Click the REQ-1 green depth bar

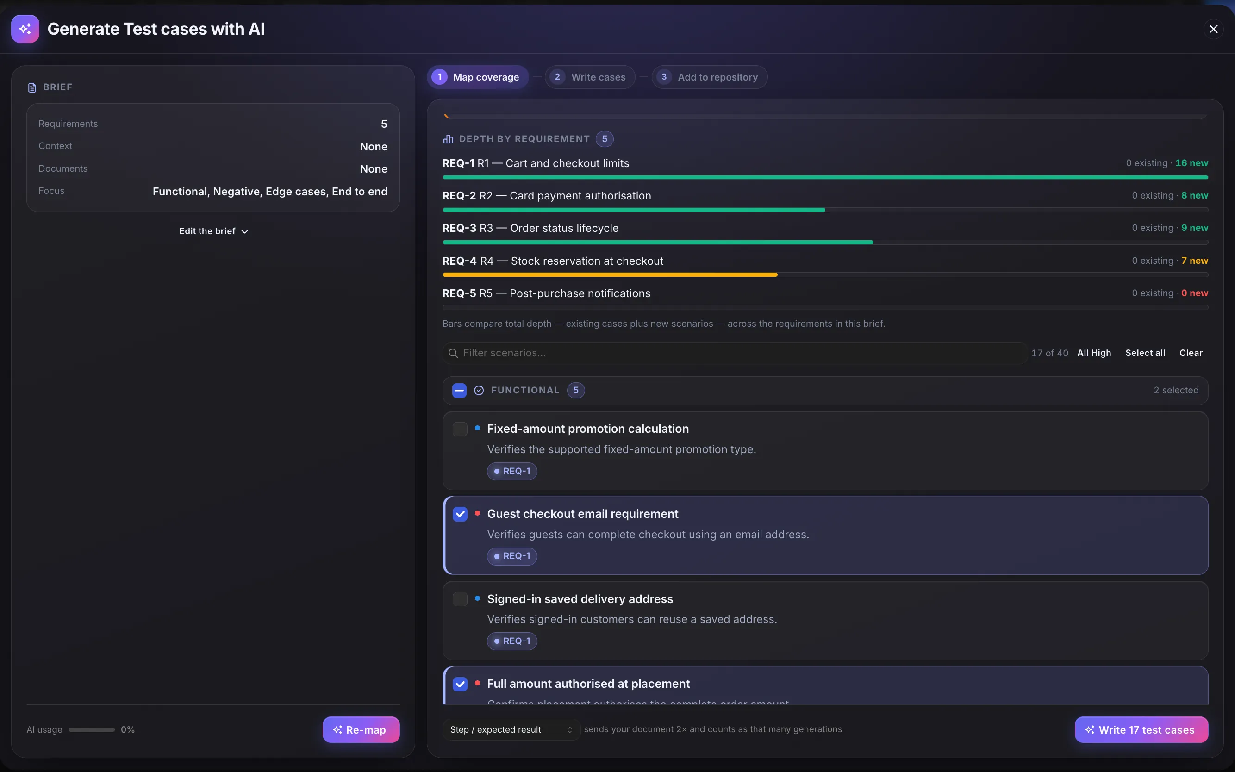point(825,177)
